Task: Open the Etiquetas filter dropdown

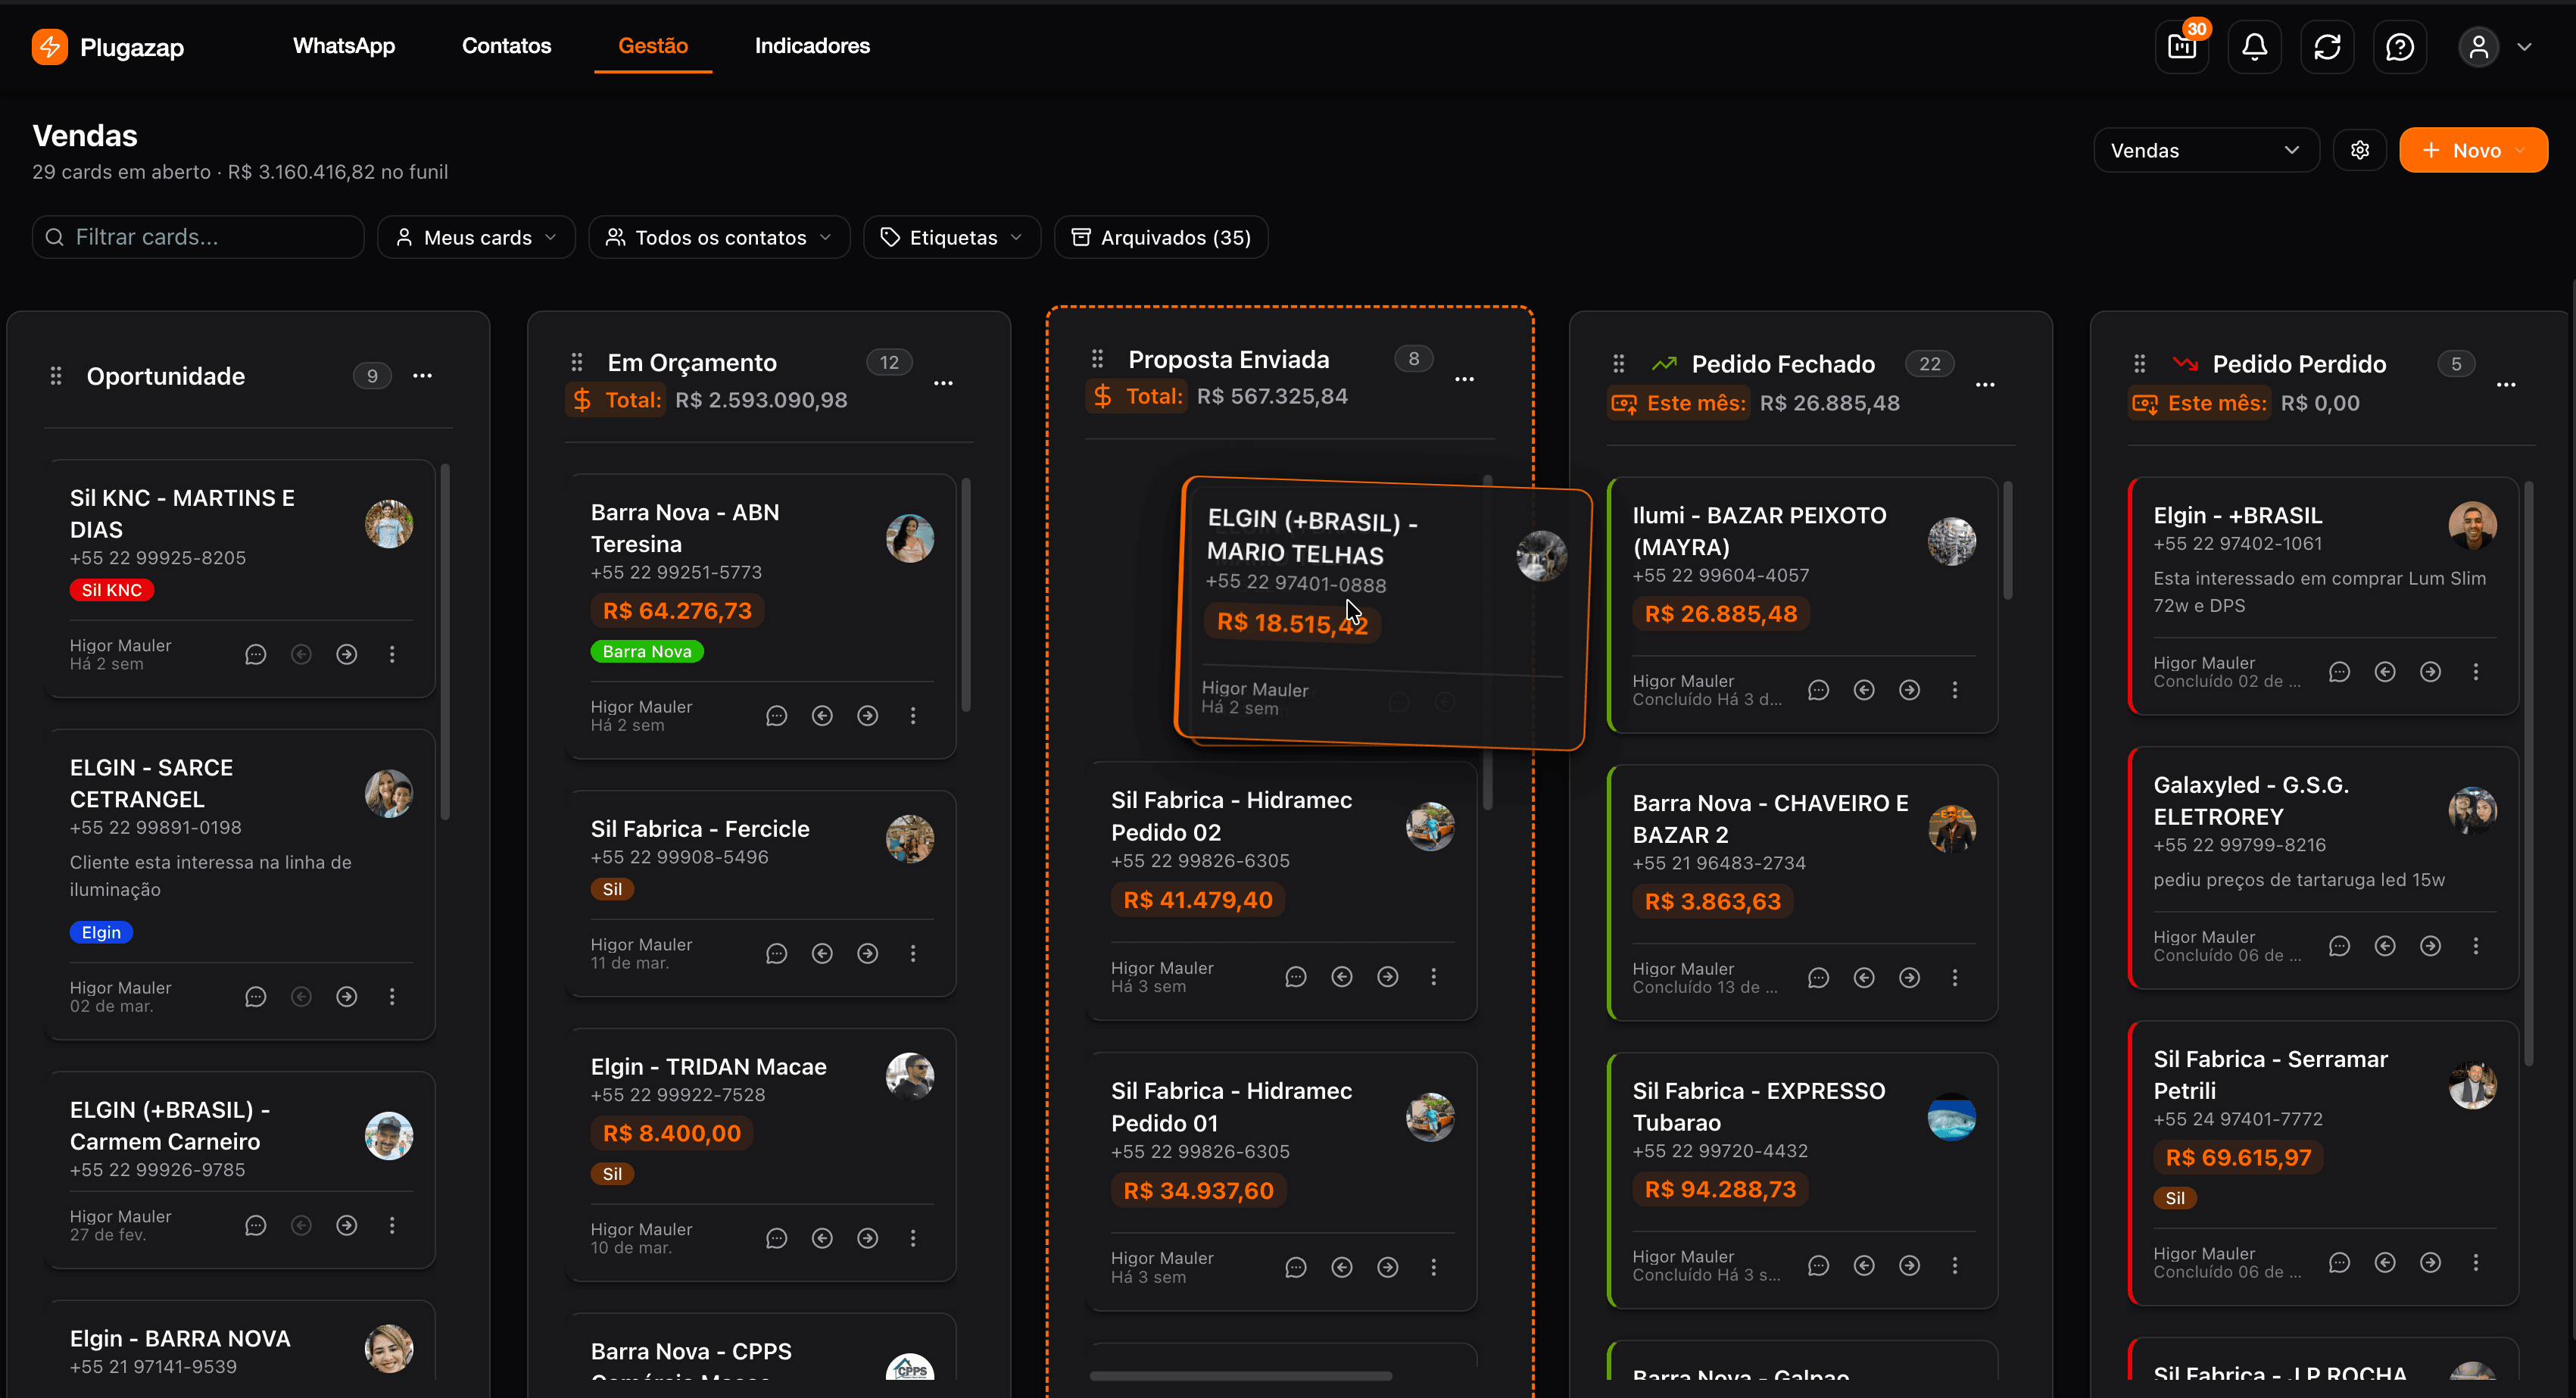Action: [x=951, y=237]
